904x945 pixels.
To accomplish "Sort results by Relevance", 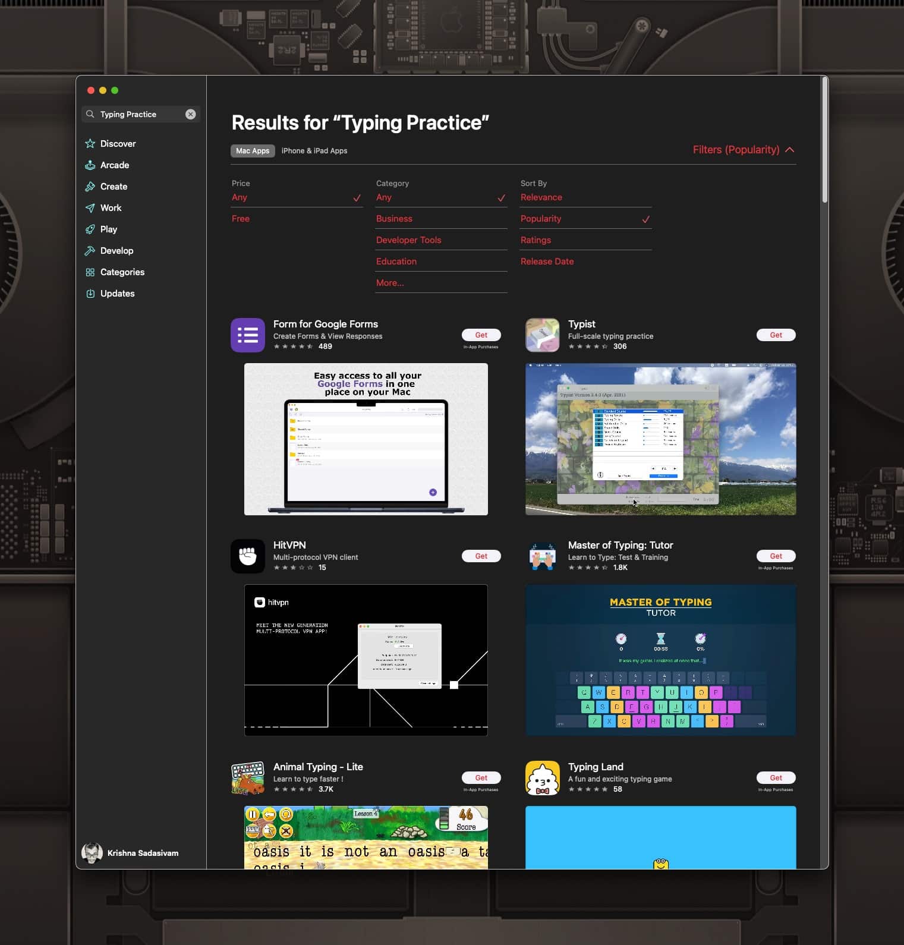I will point(541,197).
